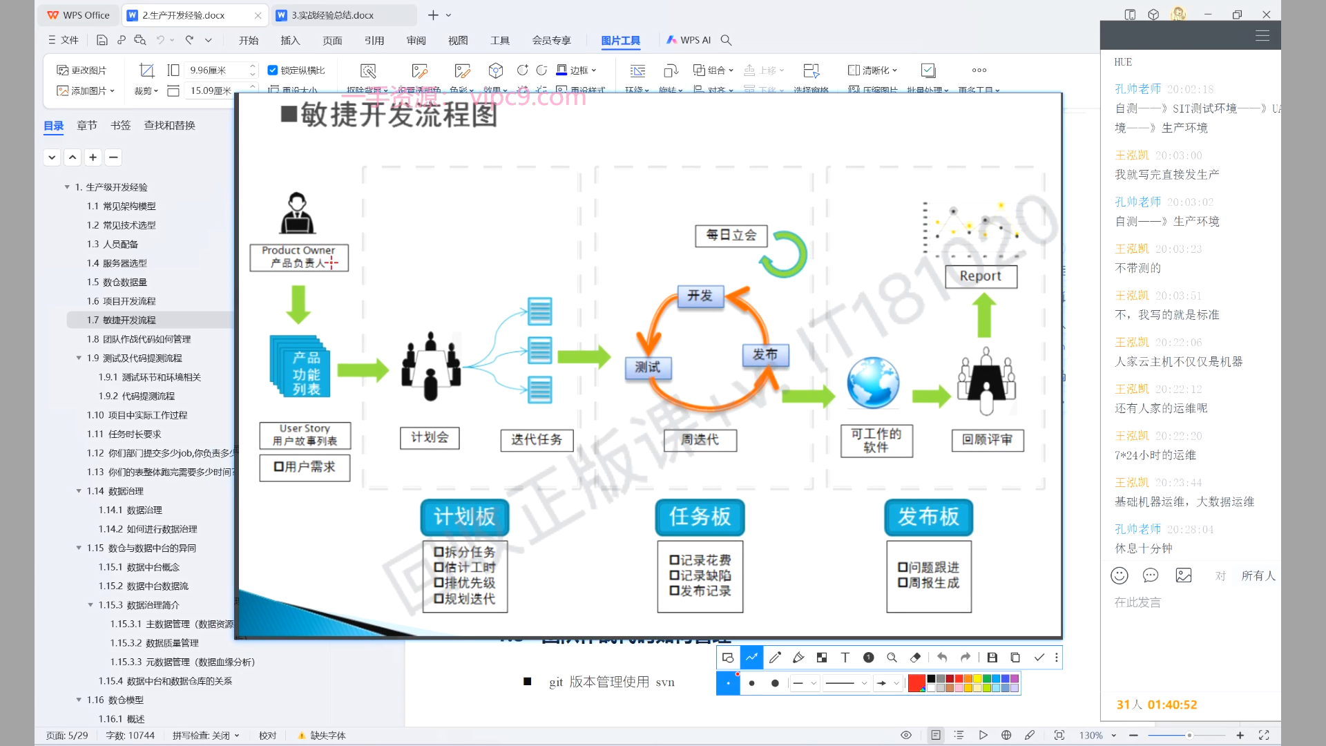Pick the mosaic blur tool
The height and width of the screenshot is (746, 1326).
point(822,658)
